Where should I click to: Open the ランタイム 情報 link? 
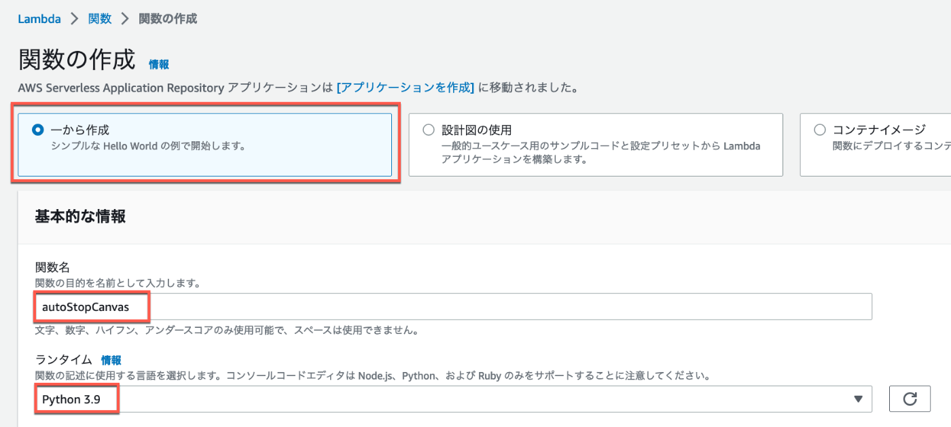click(x=111, y=360)
